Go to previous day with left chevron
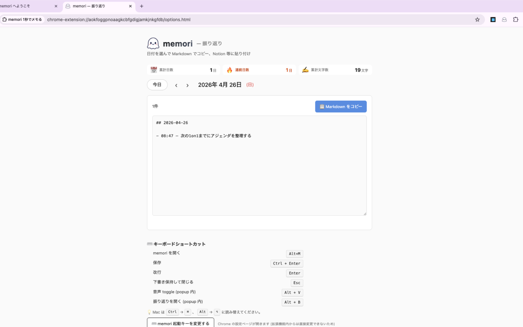523x327 pixels. click(x=176, y=85)
